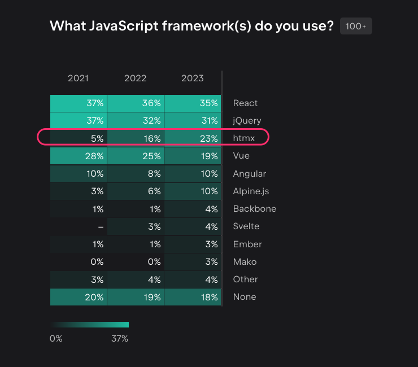The image size is (418, 367).
Task: Select Ember's 1% cell for 2021
Action: [79, 244]
